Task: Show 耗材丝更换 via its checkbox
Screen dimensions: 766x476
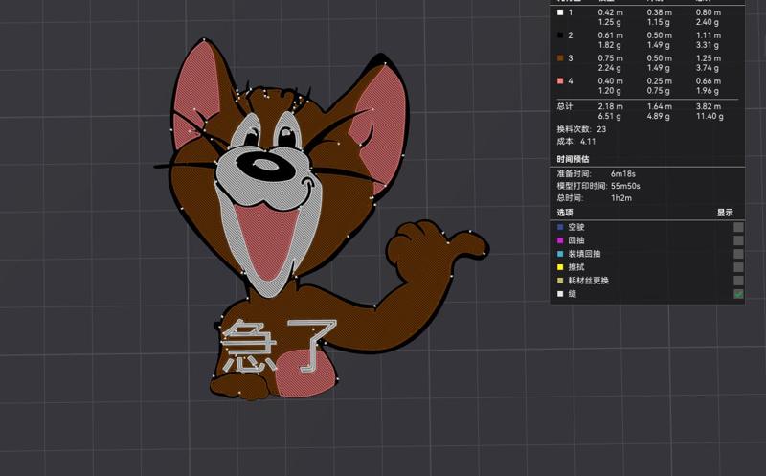Action: click(x=738, y=281)
